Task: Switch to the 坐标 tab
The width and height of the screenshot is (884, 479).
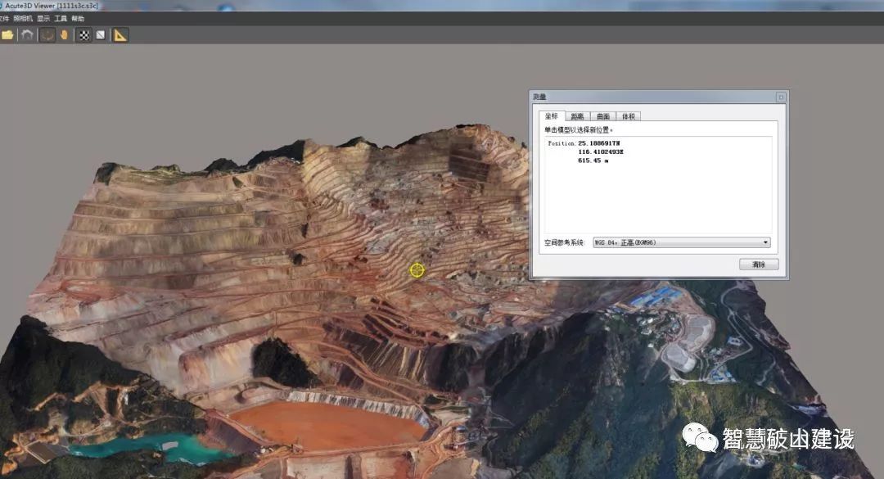Action: coord(552,117)
